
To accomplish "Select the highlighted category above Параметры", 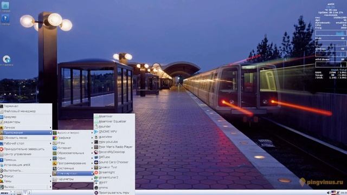I will pos(73,173).
